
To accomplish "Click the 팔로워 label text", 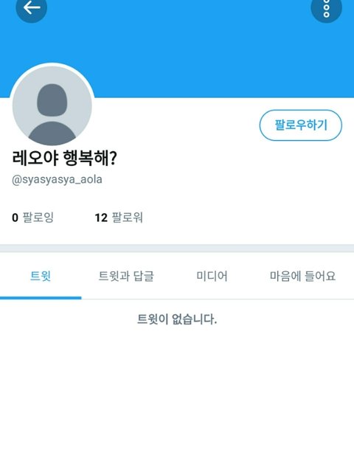I will click(128, 218).
